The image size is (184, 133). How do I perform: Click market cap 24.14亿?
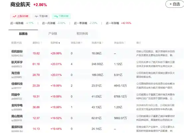pos(97,129)
